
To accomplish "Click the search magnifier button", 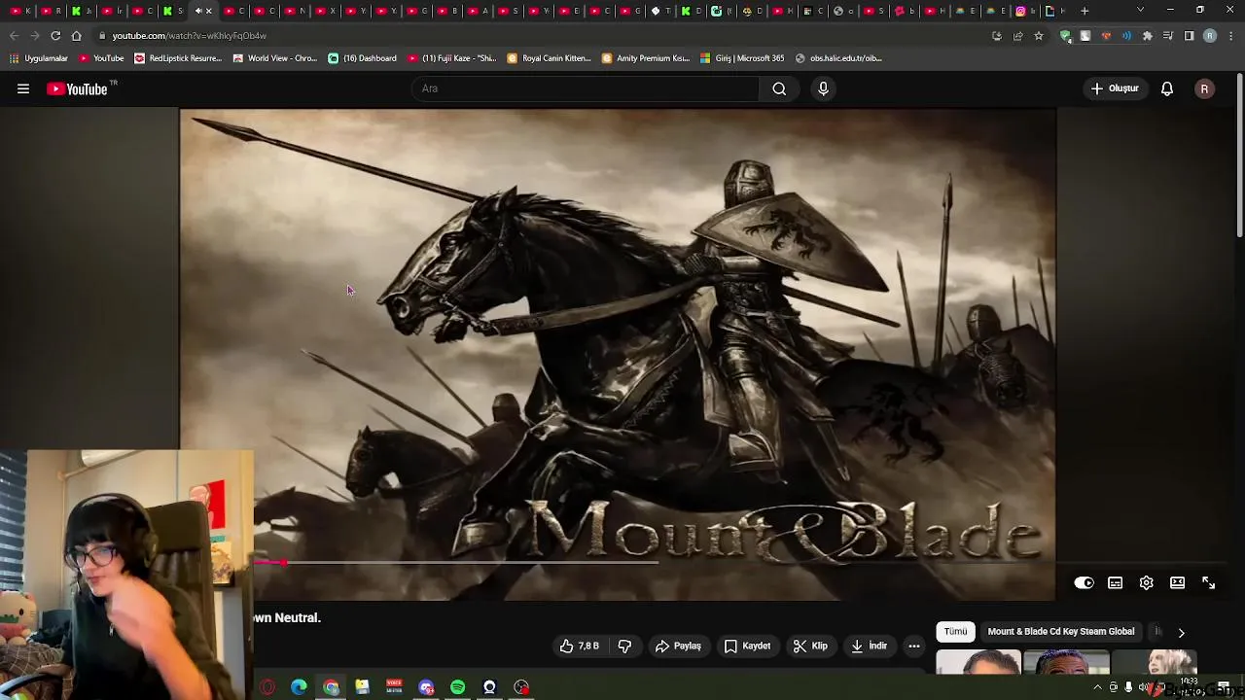I will (779, 88).
